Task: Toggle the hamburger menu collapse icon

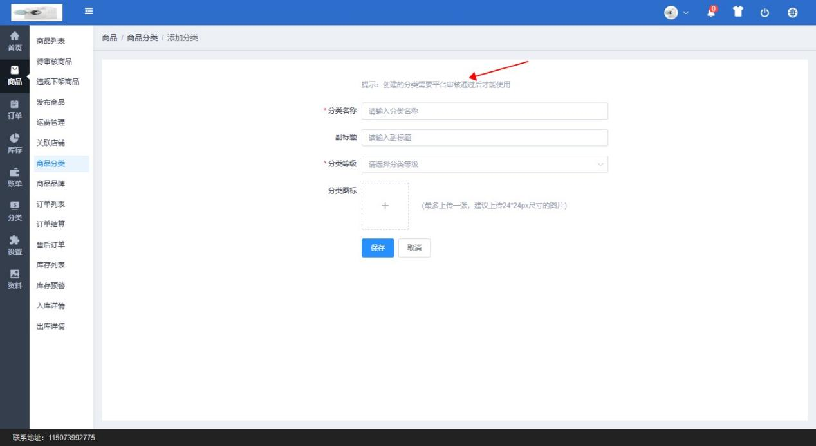Action: 88,12
